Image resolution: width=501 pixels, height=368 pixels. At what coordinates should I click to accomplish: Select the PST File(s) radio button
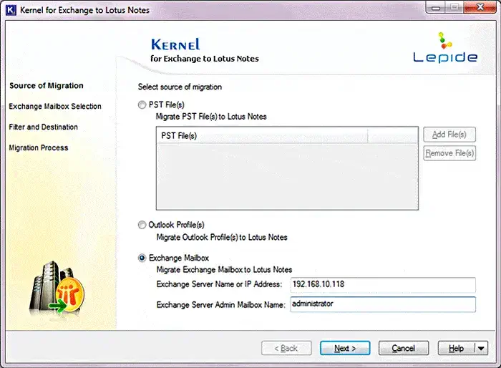142,105
